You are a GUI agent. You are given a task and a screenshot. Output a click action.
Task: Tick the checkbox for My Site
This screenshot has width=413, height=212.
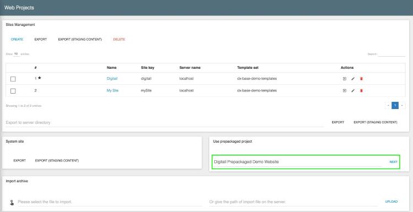click(x=13, y=91)
